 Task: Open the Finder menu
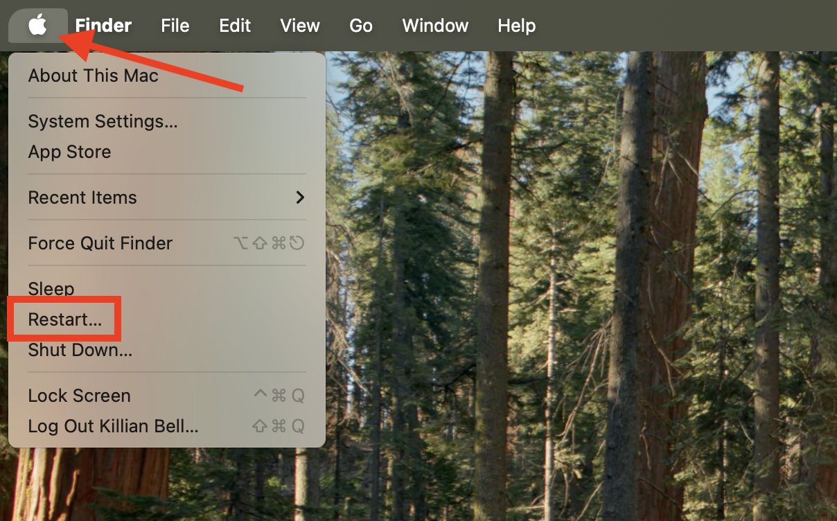pos(103,26)
